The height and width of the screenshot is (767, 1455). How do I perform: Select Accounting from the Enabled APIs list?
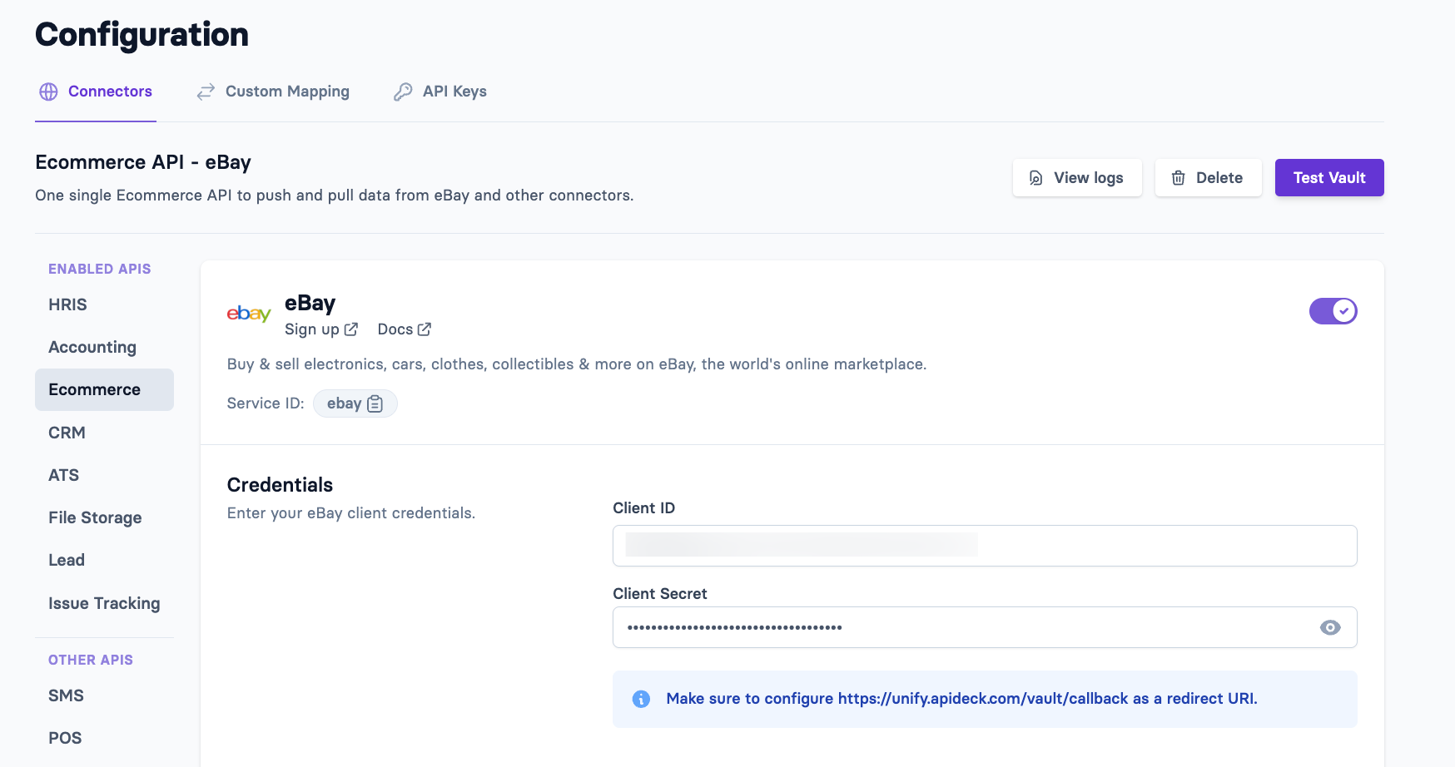coord(92,347)
